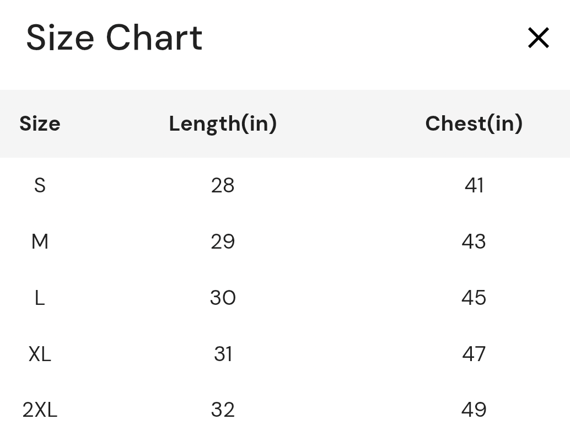Click the Length(in) column header

[223, 123]
